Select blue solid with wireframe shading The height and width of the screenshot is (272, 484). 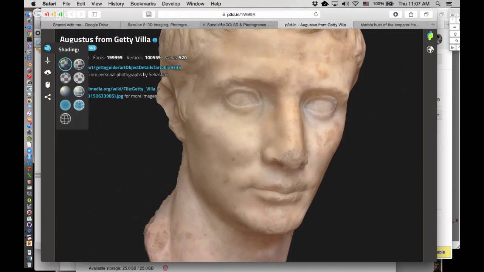79,105
